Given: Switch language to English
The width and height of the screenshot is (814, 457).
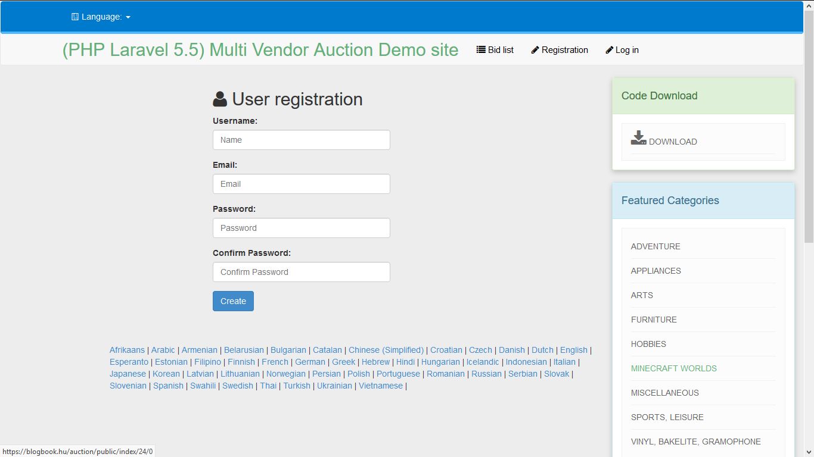Looking at the screenshot, I should point(574,350).
